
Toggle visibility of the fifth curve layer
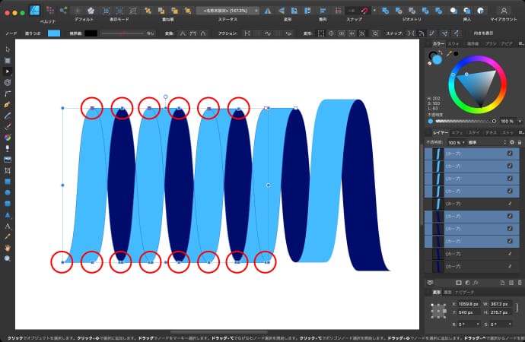tap(511, 204)
